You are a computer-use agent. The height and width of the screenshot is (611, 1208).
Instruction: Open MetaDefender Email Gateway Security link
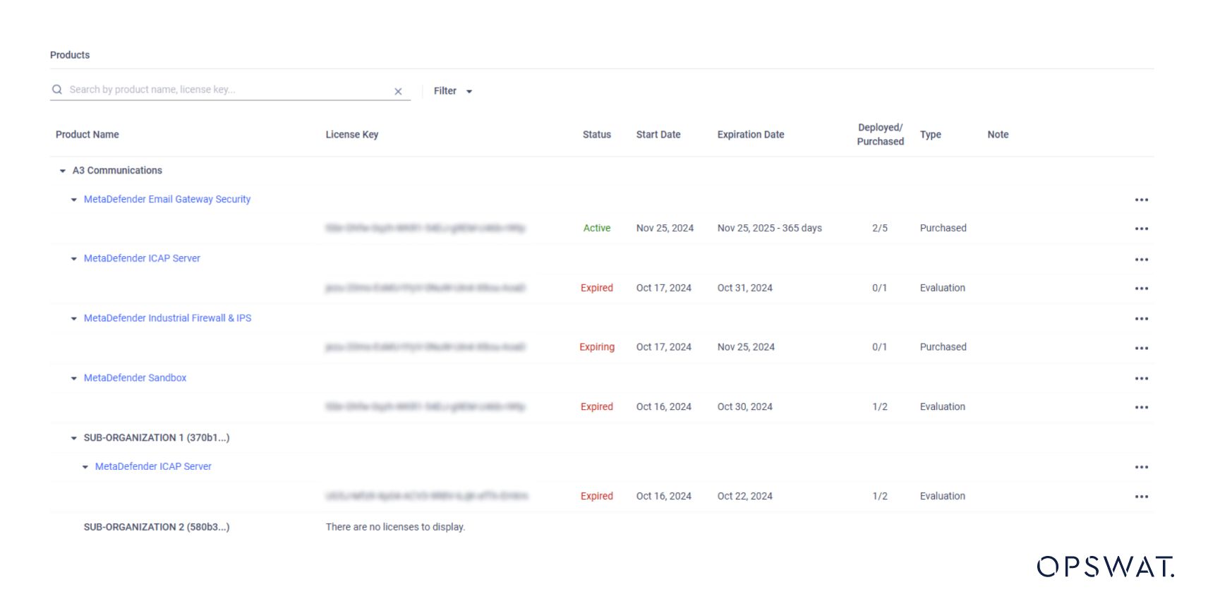[167, 200]
